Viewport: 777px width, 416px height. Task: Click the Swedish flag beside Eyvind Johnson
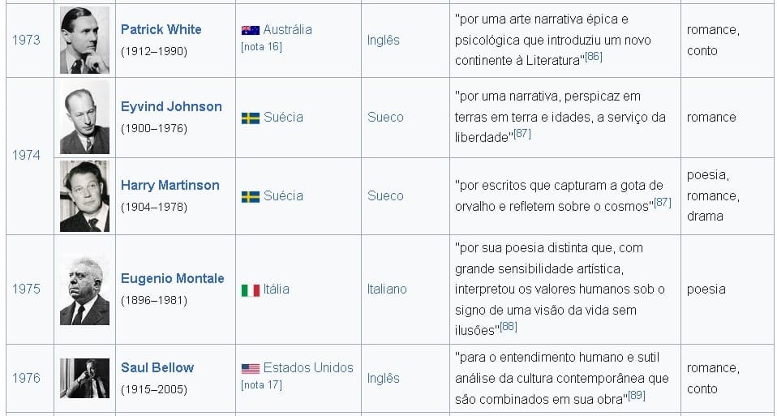tap(250, 118)
